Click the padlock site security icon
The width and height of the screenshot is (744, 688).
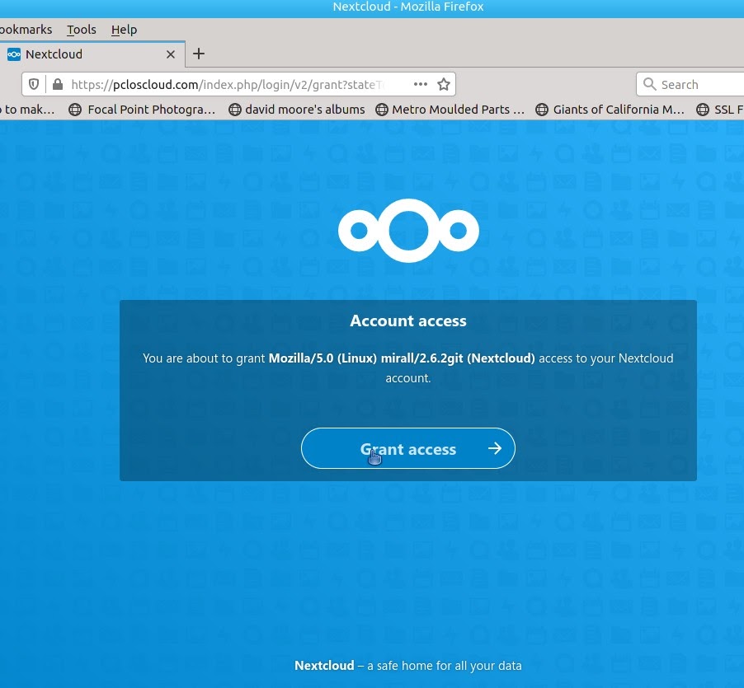point(58,84)
